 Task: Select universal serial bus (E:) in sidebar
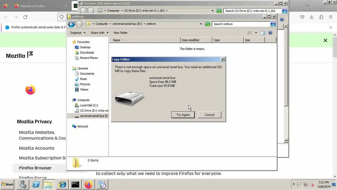click(88, 116)
